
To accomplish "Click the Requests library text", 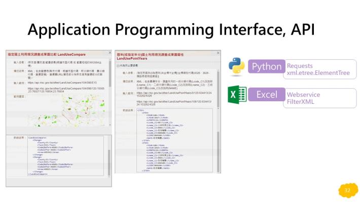I will click(x=300, y=66).
